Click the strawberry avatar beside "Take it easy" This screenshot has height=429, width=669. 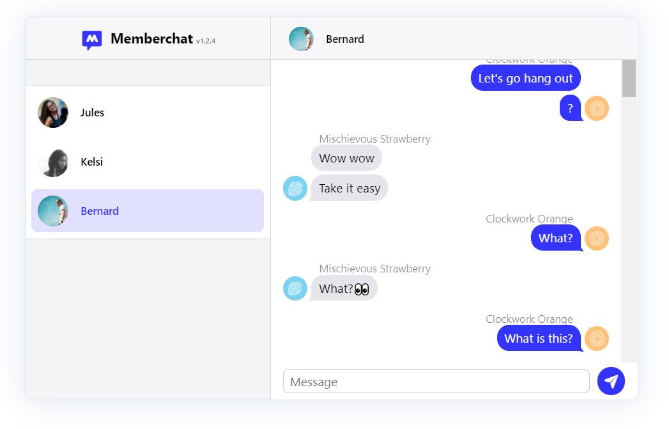tap(295, 189)
